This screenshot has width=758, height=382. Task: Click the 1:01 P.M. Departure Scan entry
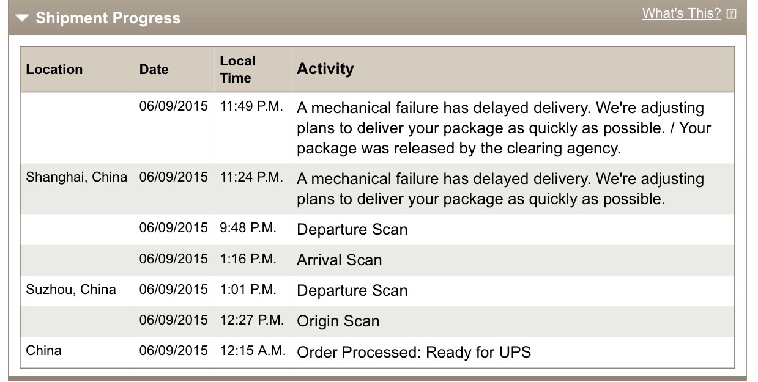(352, 290)
